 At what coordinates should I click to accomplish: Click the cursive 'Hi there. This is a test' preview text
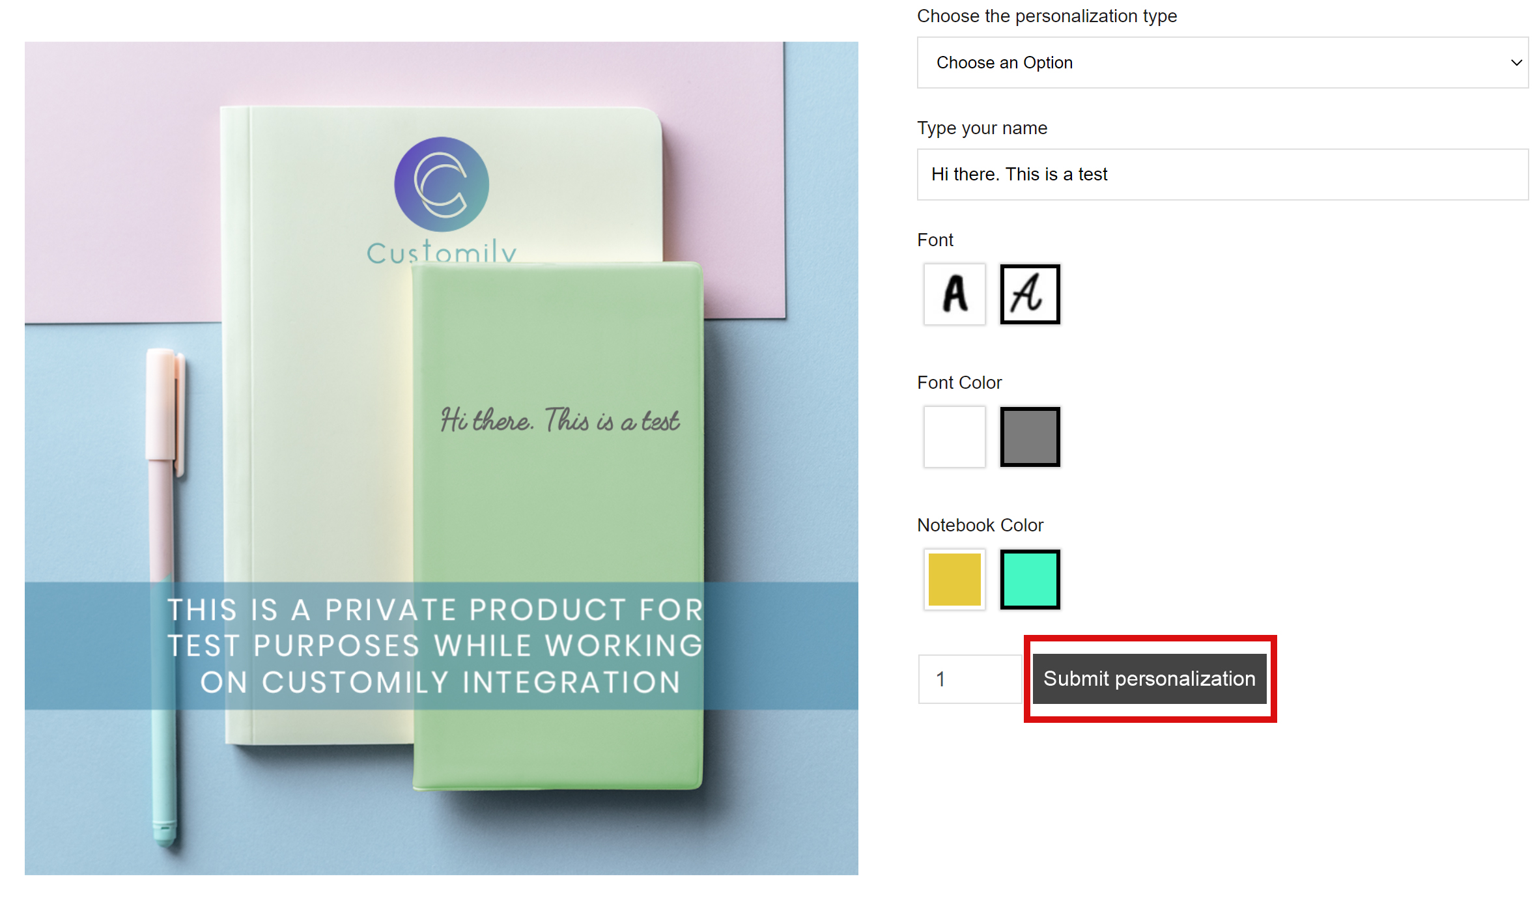point(559,421)
